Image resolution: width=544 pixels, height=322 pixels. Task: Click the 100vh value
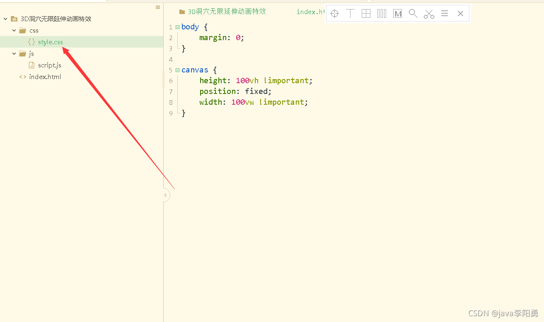247,81
